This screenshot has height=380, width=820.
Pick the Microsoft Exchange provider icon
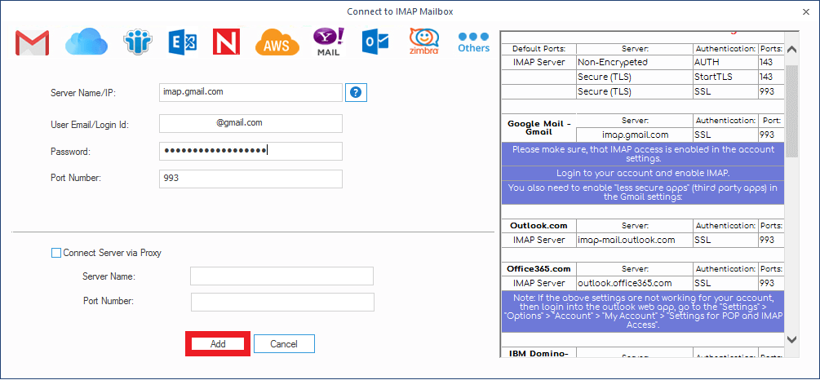[183, 42]
